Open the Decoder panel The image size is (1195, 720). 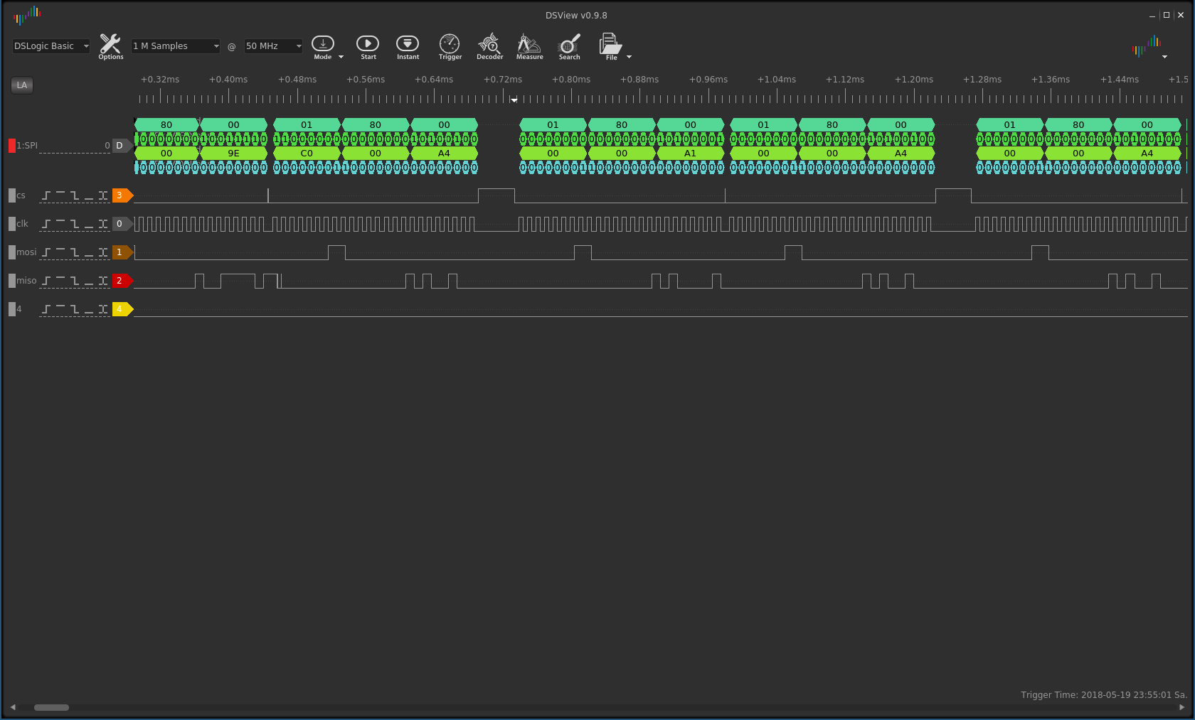pyautogui.click(x=489, y=46)
